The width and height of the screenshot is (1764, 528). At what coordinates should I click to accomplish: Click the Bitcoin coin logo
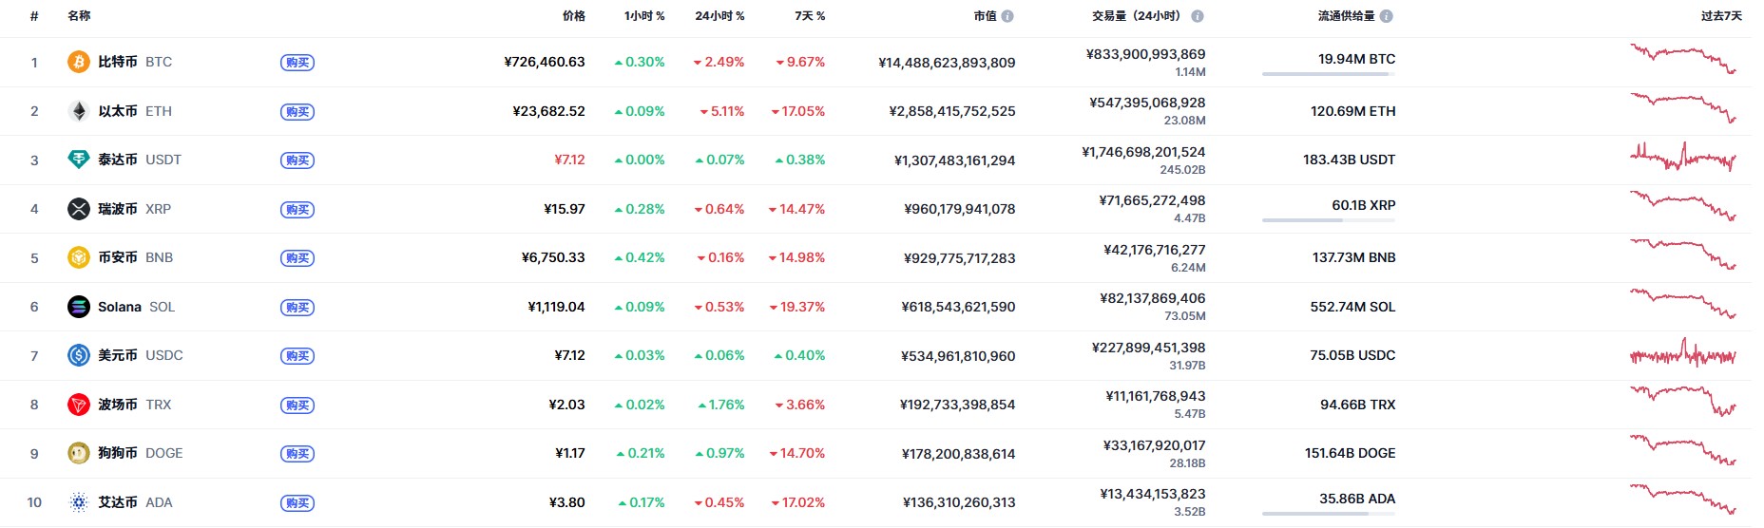(79, 62)
